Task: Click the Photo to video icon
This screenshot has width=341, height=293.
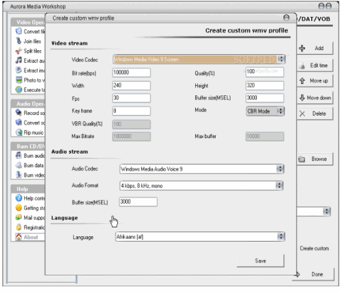Action: coord(19,80)
